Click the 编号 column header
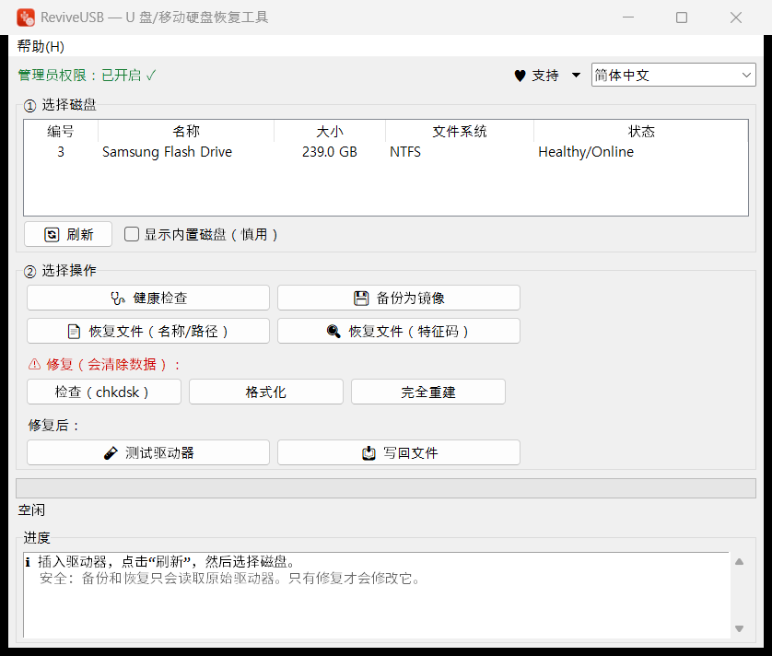Image resolution: width=772 pixels, height=656 pixels. tap(61, 132)
